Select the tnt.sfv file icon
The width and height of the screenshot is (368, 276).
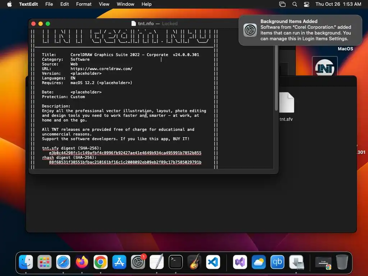coord(286,102)
